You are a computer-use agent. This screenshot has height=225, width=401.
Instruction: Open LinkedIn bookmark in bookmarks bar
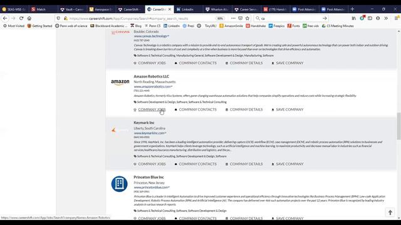point(172,26)
